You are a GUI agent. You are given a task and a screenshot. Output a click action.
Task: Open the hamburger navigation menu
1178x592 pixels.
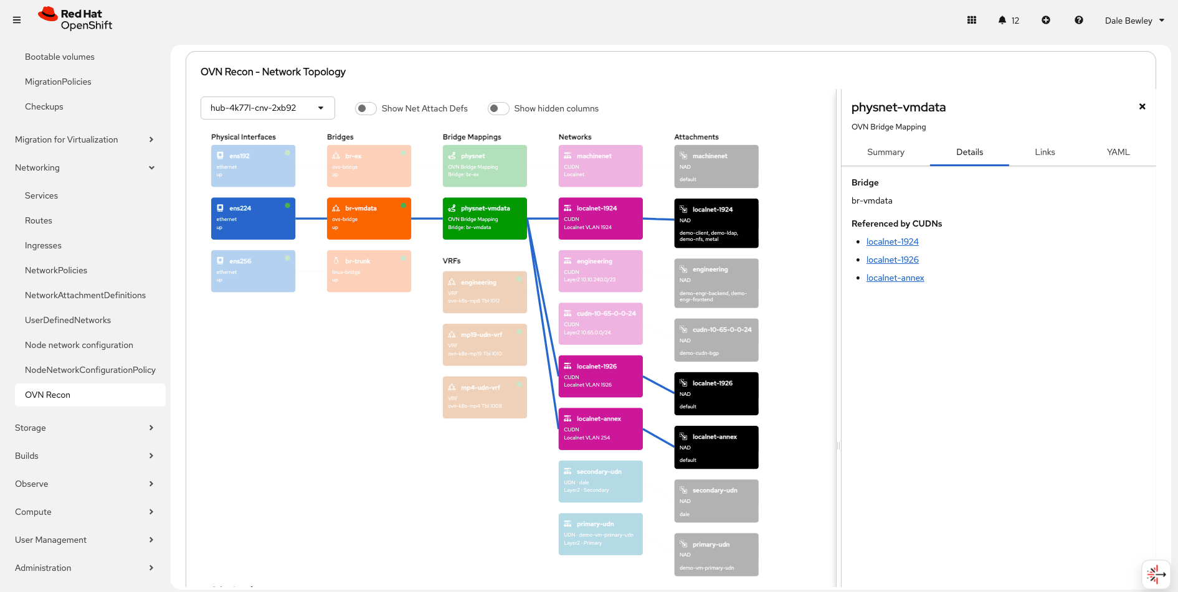[x=17, y=20]
